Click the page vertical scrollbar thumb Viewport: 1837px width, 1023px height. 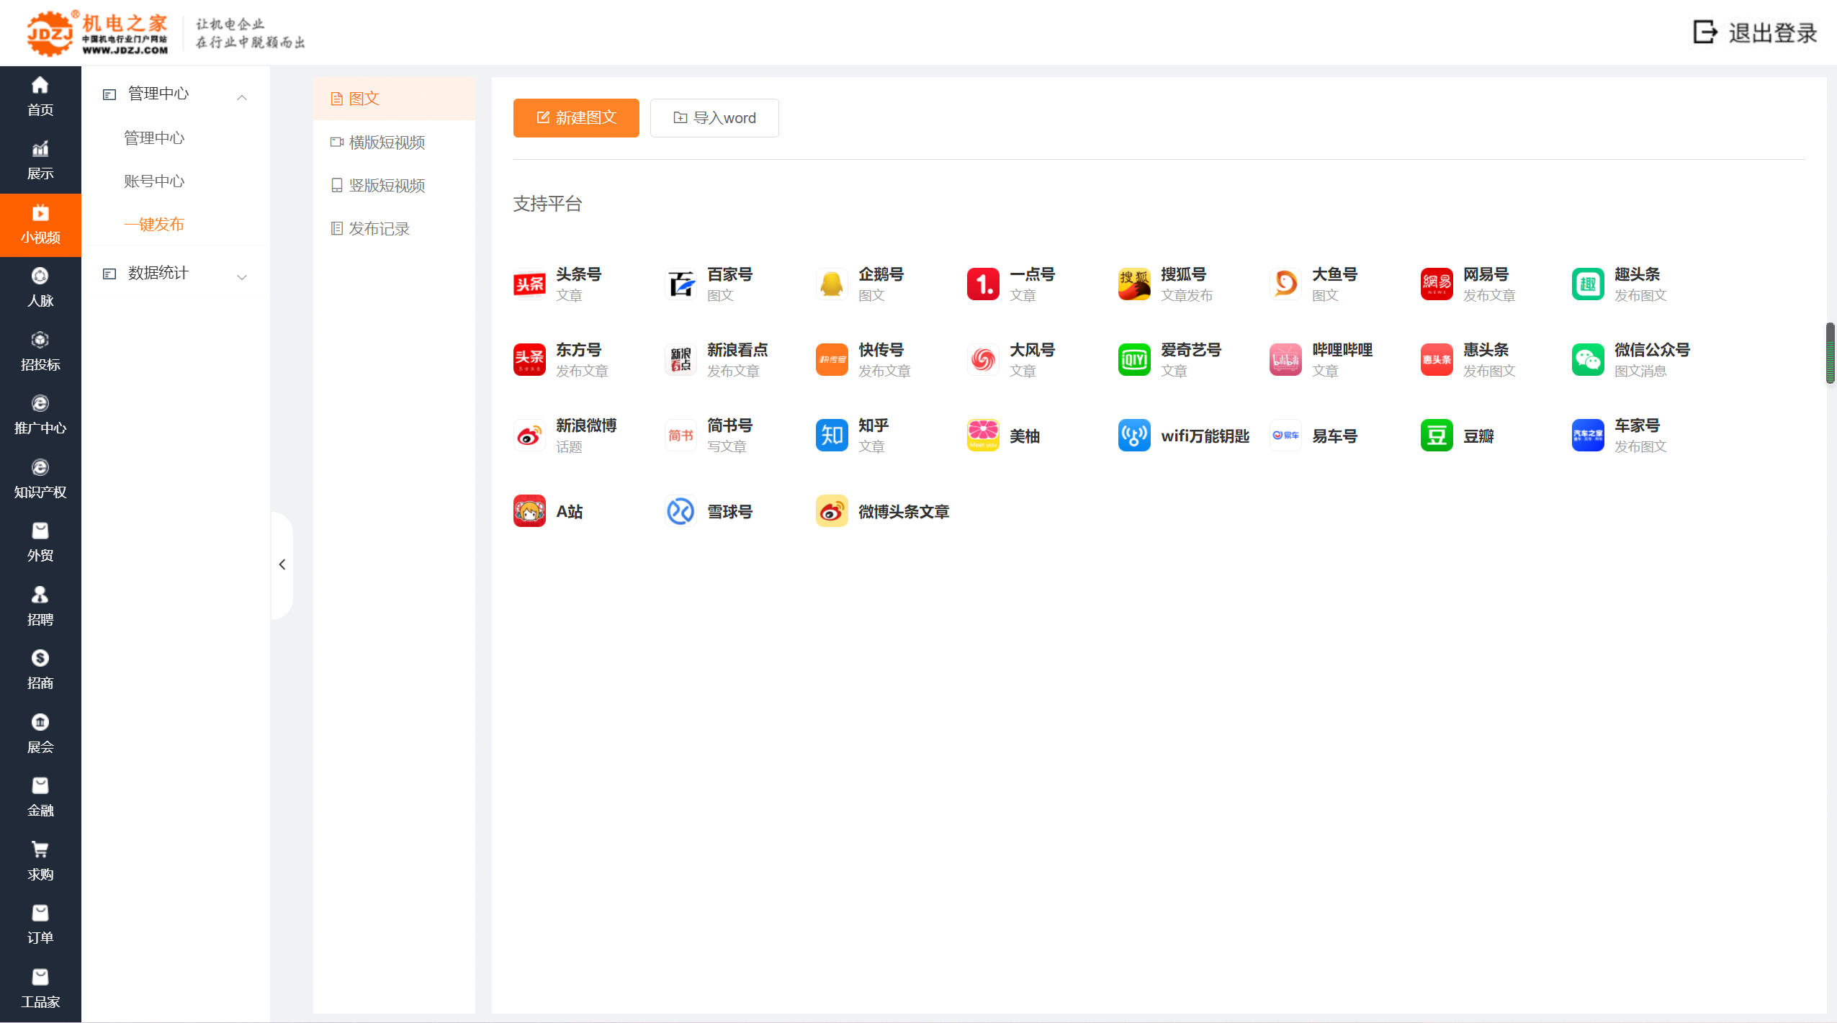(x=1830, y=353)
